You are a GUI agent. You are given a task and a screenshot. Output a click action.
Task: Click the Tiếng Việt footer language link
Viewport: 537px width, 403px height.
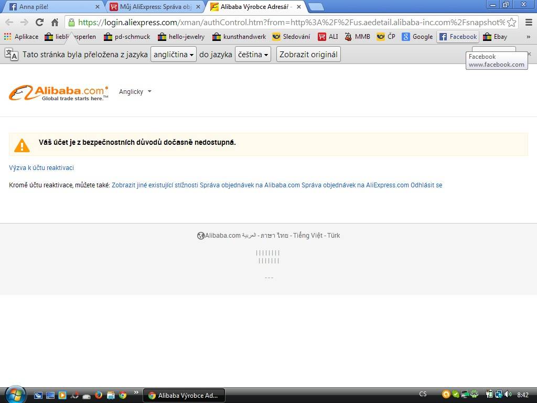click(x=307, y=236)
